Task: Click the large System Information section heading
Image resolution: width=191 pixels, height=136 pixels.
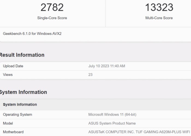Action: (x=23, y=92)
